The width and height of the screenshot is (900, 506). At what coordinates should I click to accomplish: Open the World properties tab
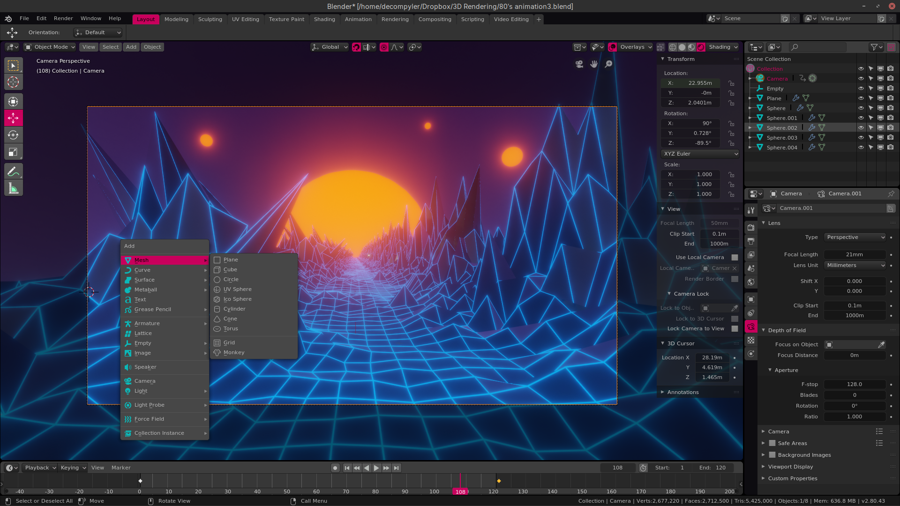(x=751, y=282)
